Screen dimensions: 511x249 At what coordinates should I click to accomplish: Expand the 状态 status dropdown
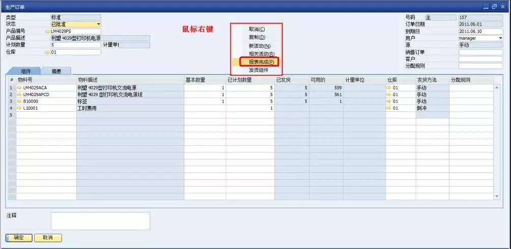coord(98,24)
